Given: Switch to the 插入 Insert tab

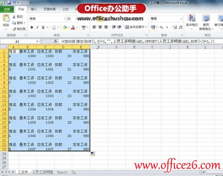Looking at the screenshot, I should point(33,9).
